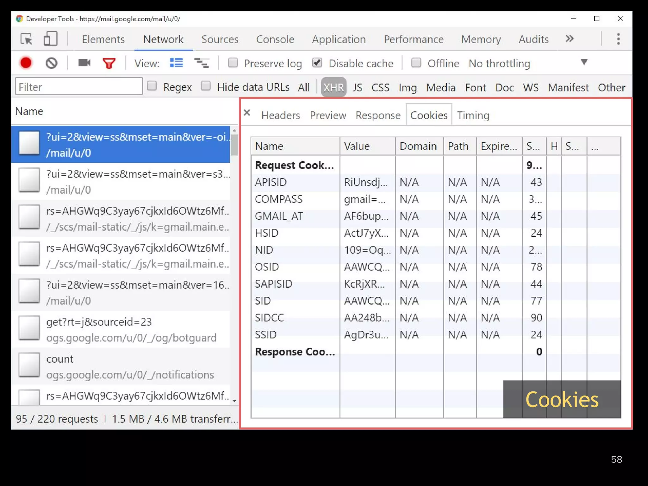Open DevTools customize three-dot menu
The width and height of the screenshot is (648, 486).
(x=618, y=39)
